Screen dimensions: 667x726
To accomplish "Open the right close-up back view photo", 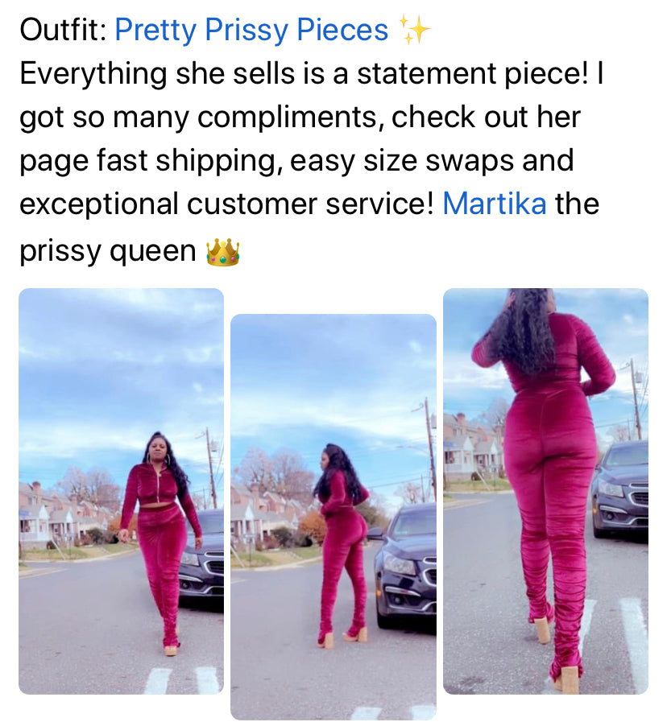I will (x=545, y=491).
